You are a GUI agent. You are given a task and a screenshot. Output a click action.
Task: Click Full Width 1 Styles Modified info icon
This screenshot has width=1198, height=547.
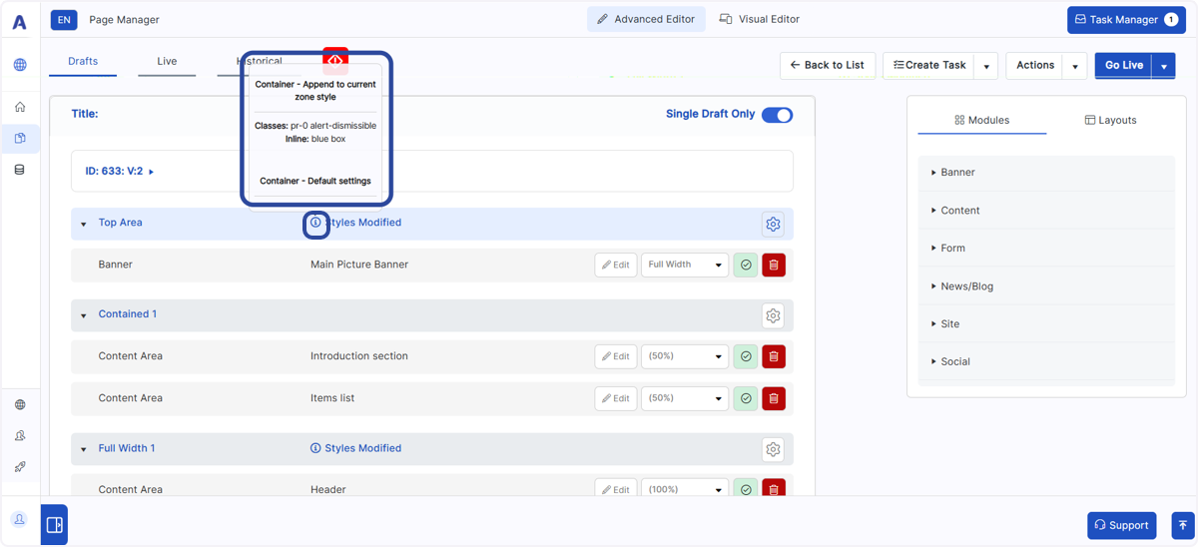315,448
